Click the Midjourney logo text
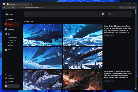This screenshot has height=92, width=138. tap(10, 14)
